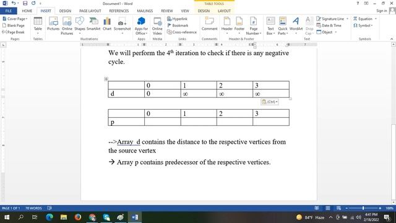Open Page Number options
396x223 pixels.
253,26
